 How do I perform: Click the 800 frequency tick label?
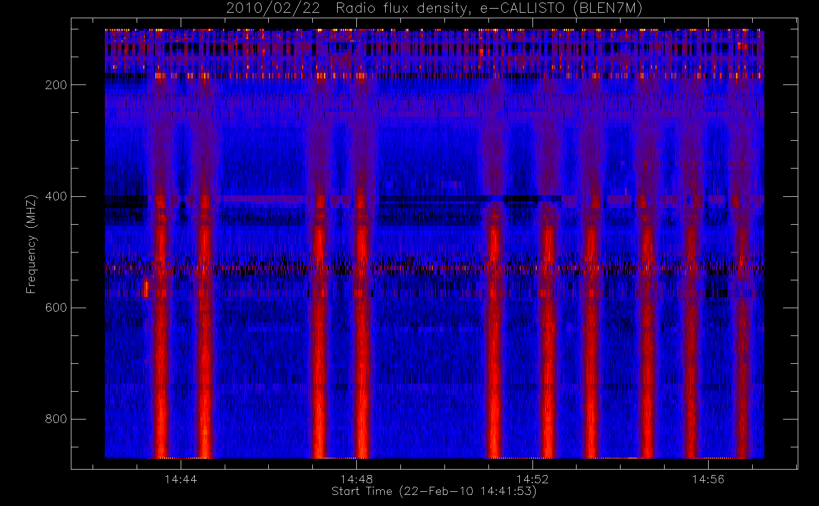point(56,419)
